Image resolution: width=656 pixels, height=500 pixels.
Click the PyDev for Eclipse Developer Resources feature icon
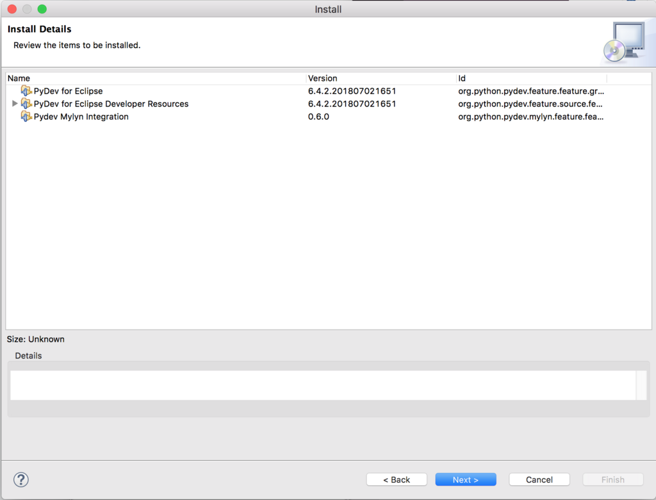(x=26, y=104)
